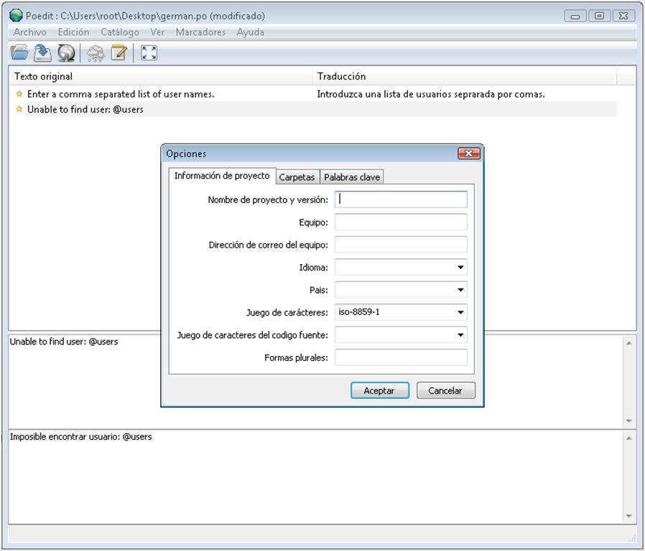This screenshot has height=551, width=645.
Task: Click the Formas plurales input field
Action: (x=401, y=357)
